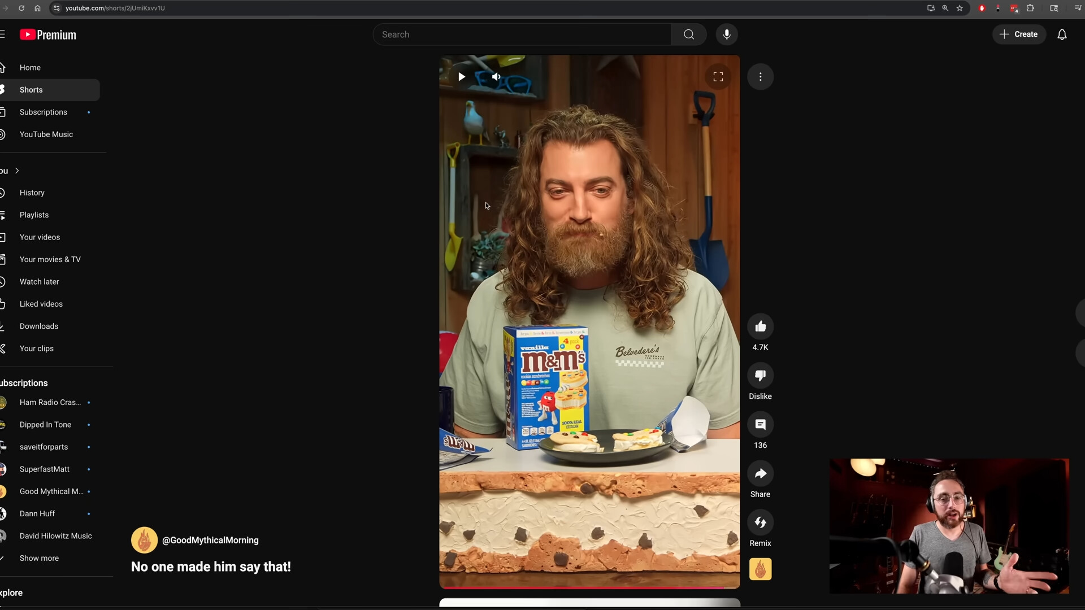Like the Short with thumbs-up icon
The width and height of the screenshot is (1085, 610).
point(760,326)
